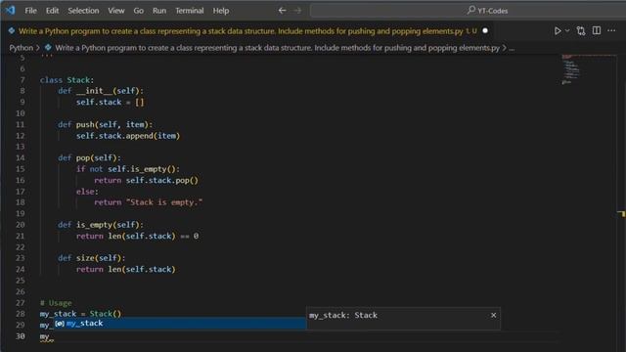Click the 'my_stack = Stack()' line

80,314
